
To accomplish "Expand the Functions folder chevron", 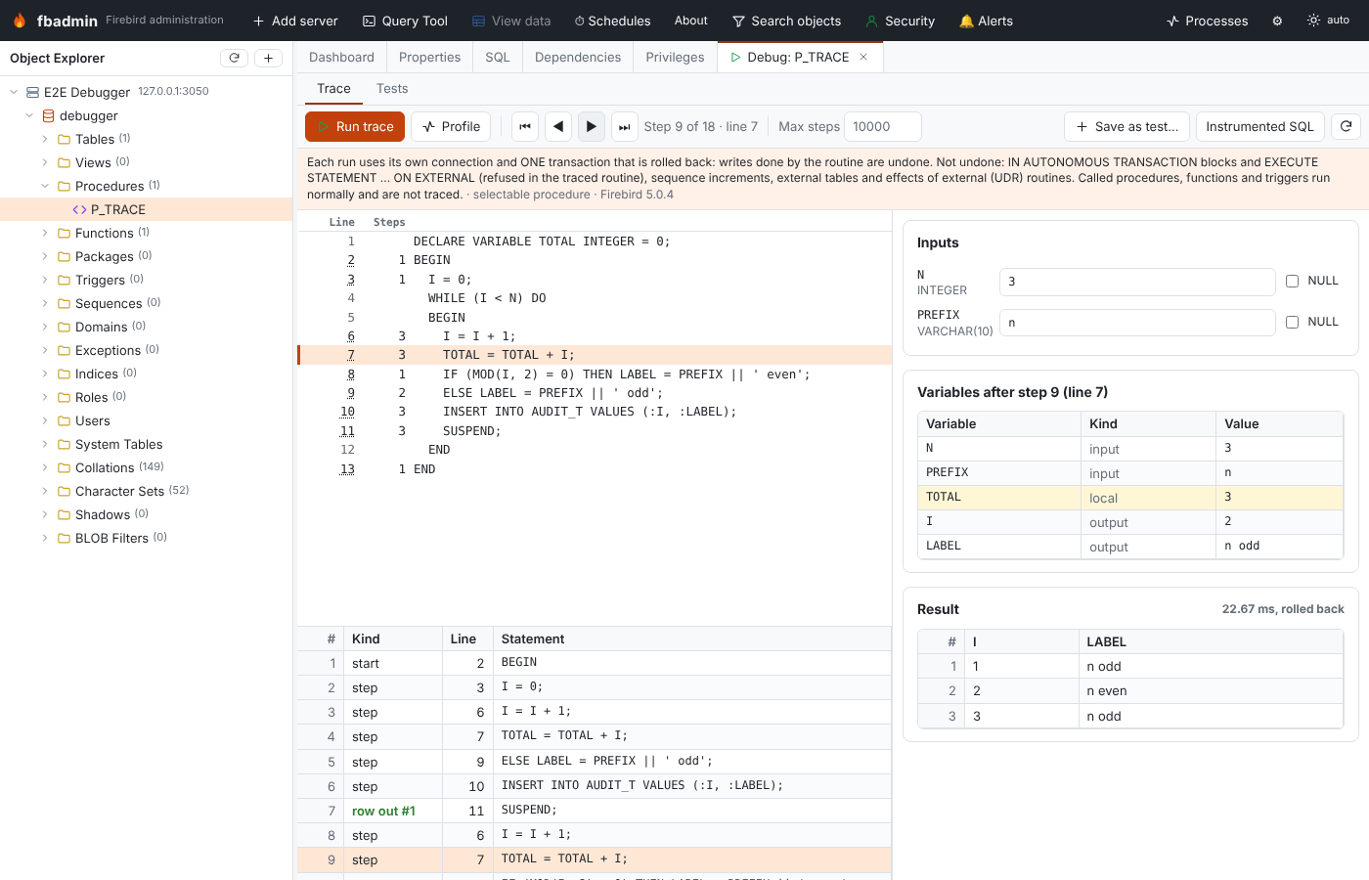I will coord(45,233).
